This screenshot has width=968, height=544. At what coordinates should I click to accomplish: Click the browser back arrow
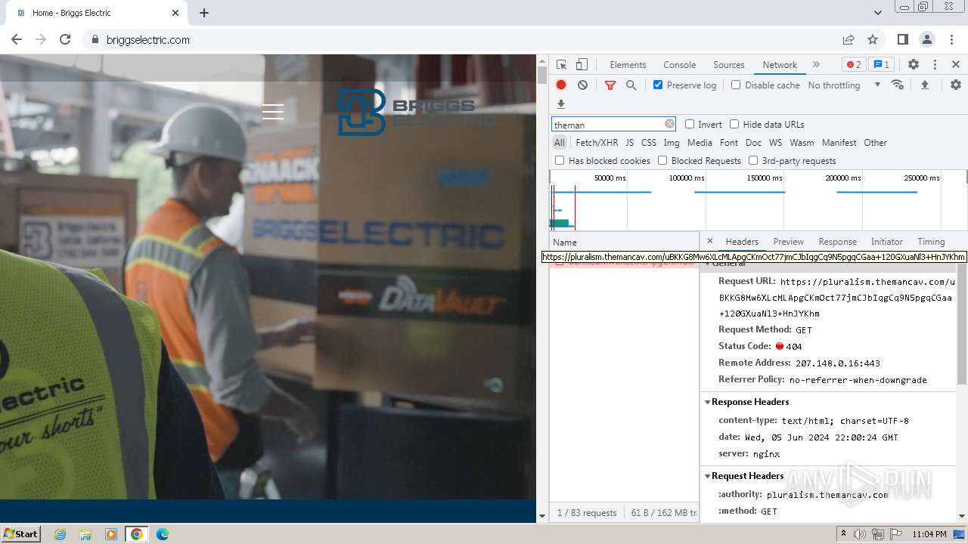(x=17, y=39)
